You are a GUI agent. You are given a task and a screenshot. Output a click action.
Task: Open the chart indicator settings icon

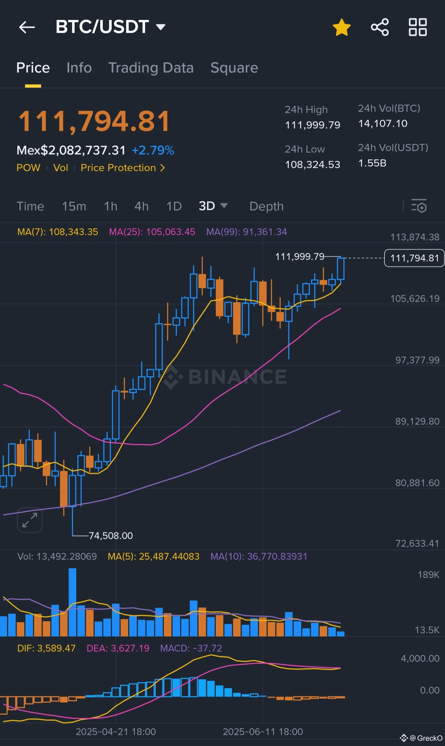click(419, 206)
